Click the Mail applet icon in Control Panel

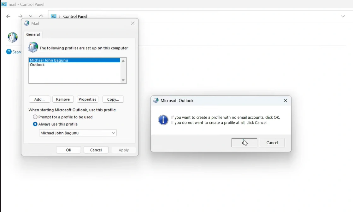(13, 37)
